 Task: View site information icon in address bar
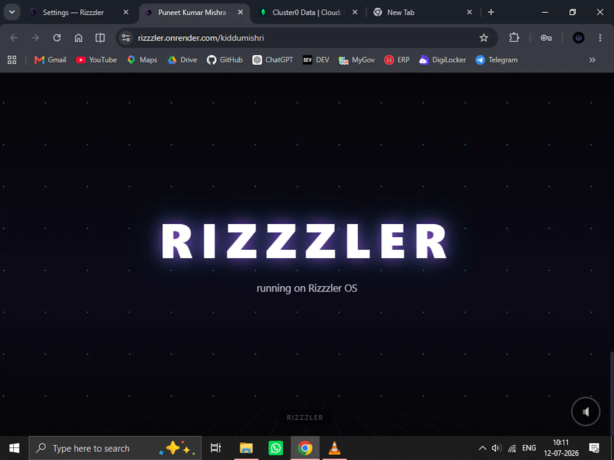coord(126,38)
